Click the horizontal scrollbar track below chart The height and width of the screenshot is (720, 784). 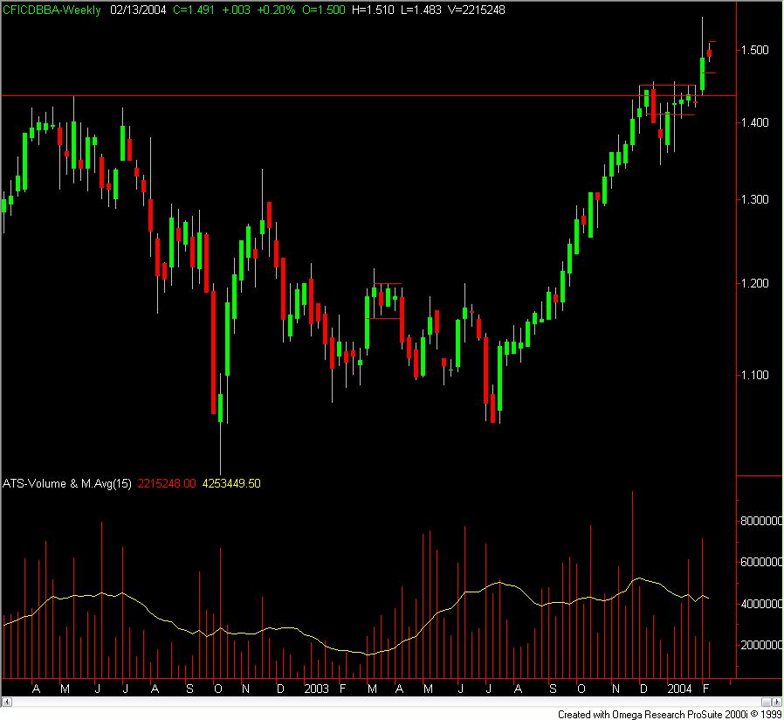point(393,702)
